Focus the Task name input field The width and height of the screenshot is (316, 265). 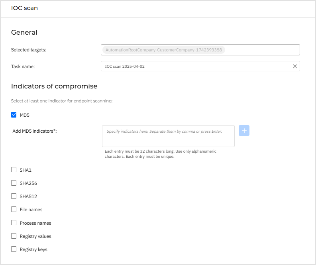(195, 67)
